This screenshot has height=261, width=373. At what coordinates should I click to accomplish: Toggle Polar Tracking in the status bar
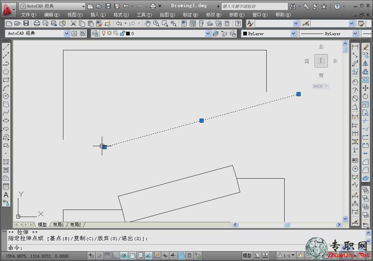124,255
